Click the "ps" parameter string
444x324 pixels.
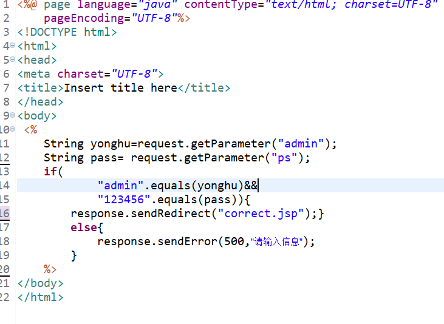click(x=284, y=158)
